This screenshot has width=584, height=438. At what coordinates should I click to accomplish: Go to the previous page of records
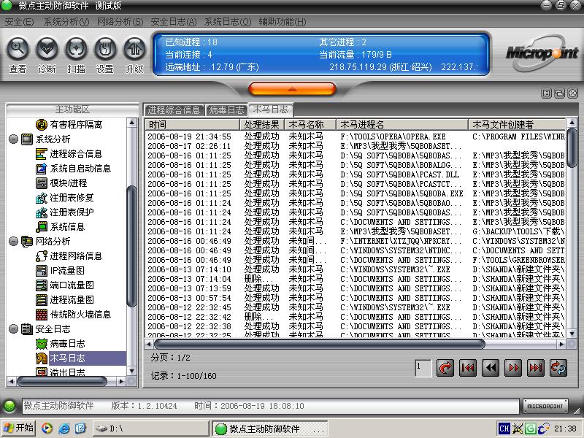pos(491,368)
